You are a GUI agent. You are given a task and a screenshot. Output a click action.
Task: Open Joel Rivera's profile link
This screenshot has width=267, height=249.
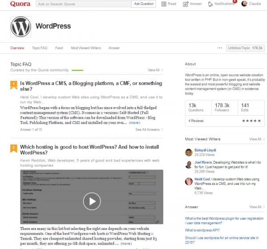(203, 162)
